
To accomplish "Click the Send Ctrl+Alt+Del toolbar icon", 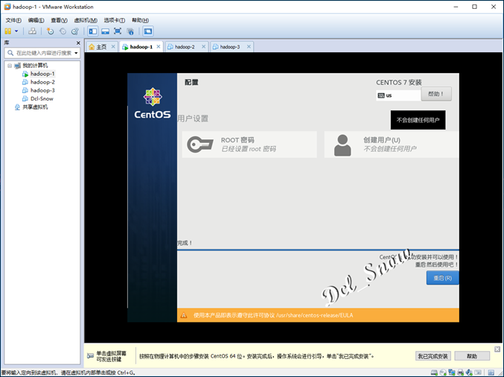I will (32, 31).
